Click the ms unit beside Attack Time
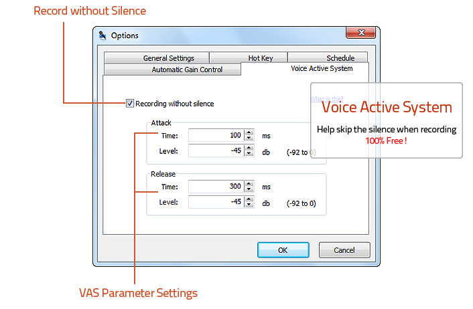473x309 pixels. pyautogui.click(x=266, y=136)
